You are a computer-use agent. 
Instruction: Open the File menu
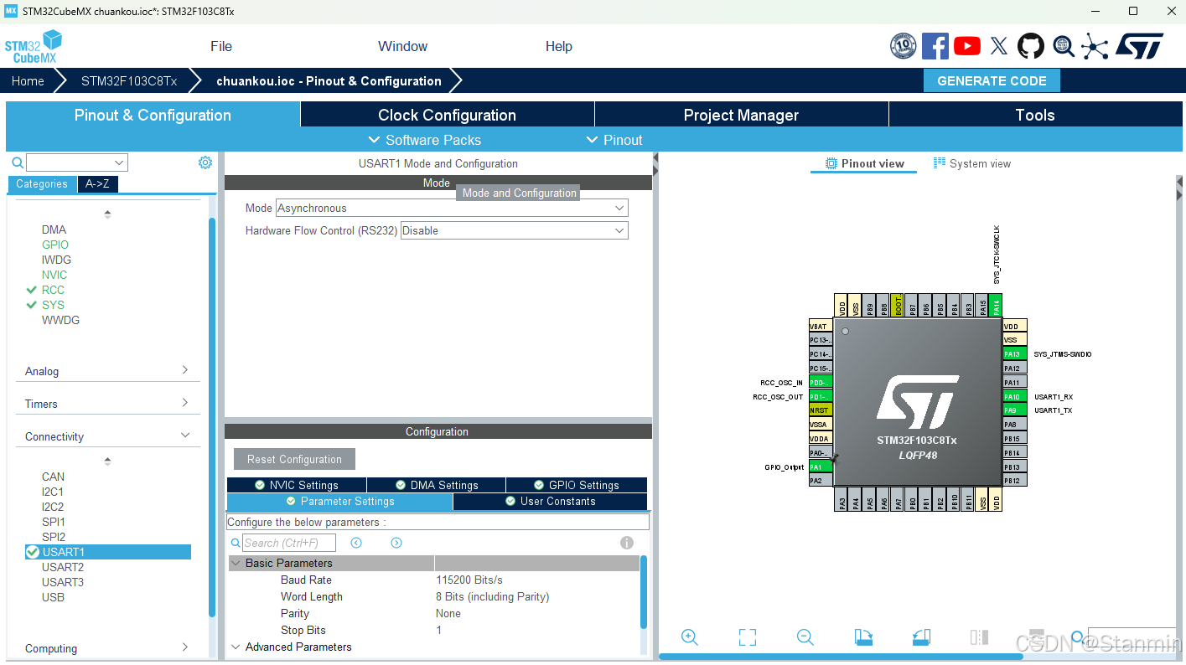point(221,46)
